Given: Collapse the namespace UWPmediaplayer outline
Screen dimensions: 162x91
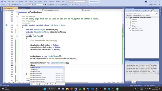Looking at the screenshot, I should [17, 12].
